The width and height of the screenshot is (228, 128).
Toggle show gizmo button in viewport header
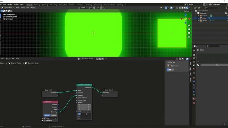(x=166, y=8)
